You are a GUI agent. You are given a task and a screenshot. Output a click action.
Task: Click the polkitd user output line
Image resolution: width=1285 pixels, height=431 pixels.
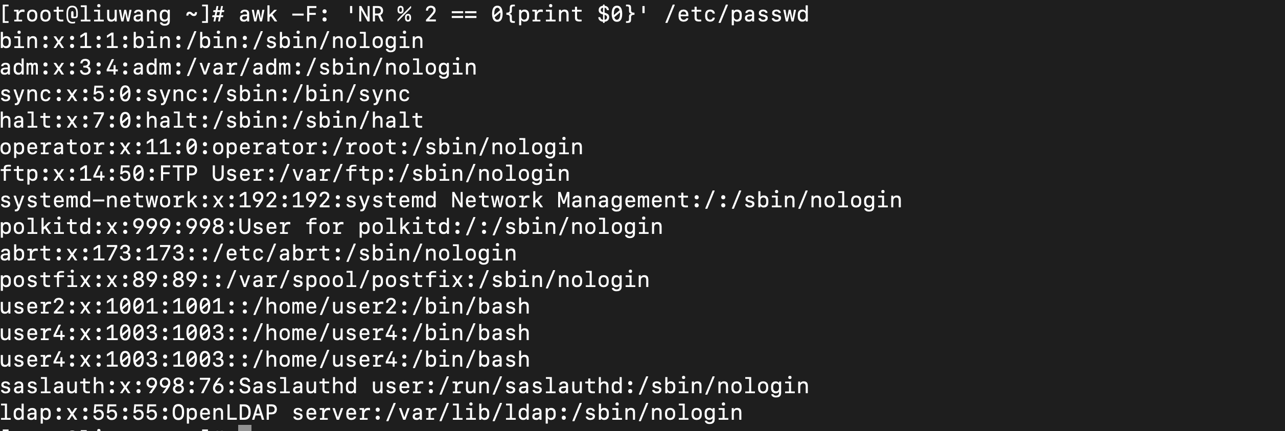[x=331, y=227]
